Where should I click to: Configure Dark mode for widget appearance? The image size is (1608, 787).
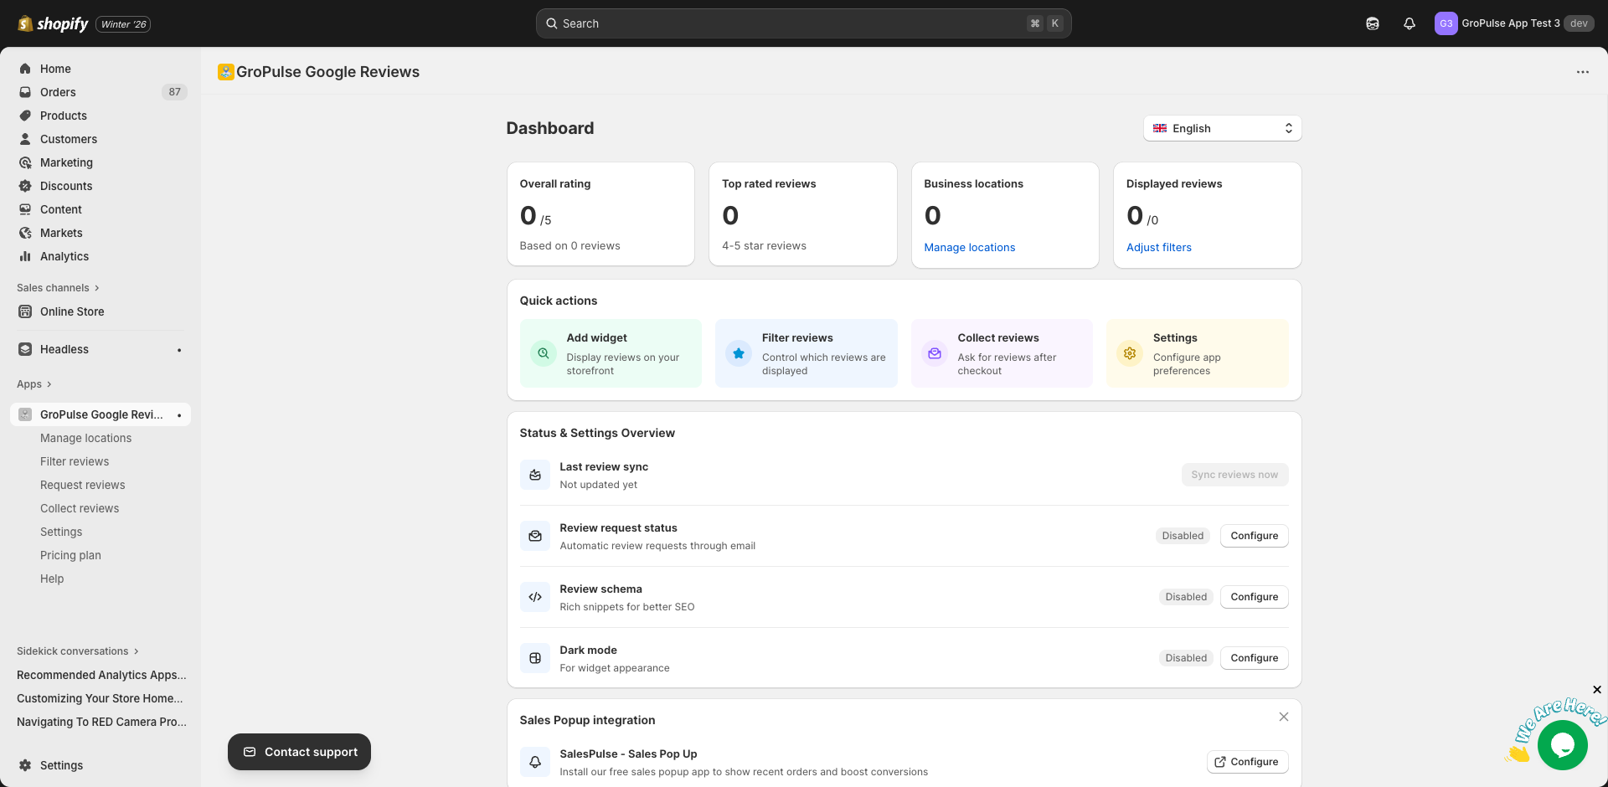click(1254, 658)
